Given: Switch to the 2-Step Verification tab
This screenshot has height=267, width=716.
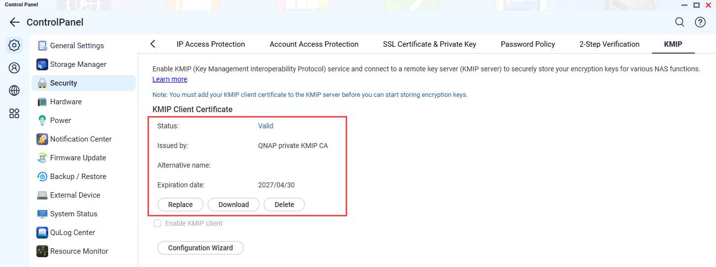Looking at the screenshot, I should point(609,44).
